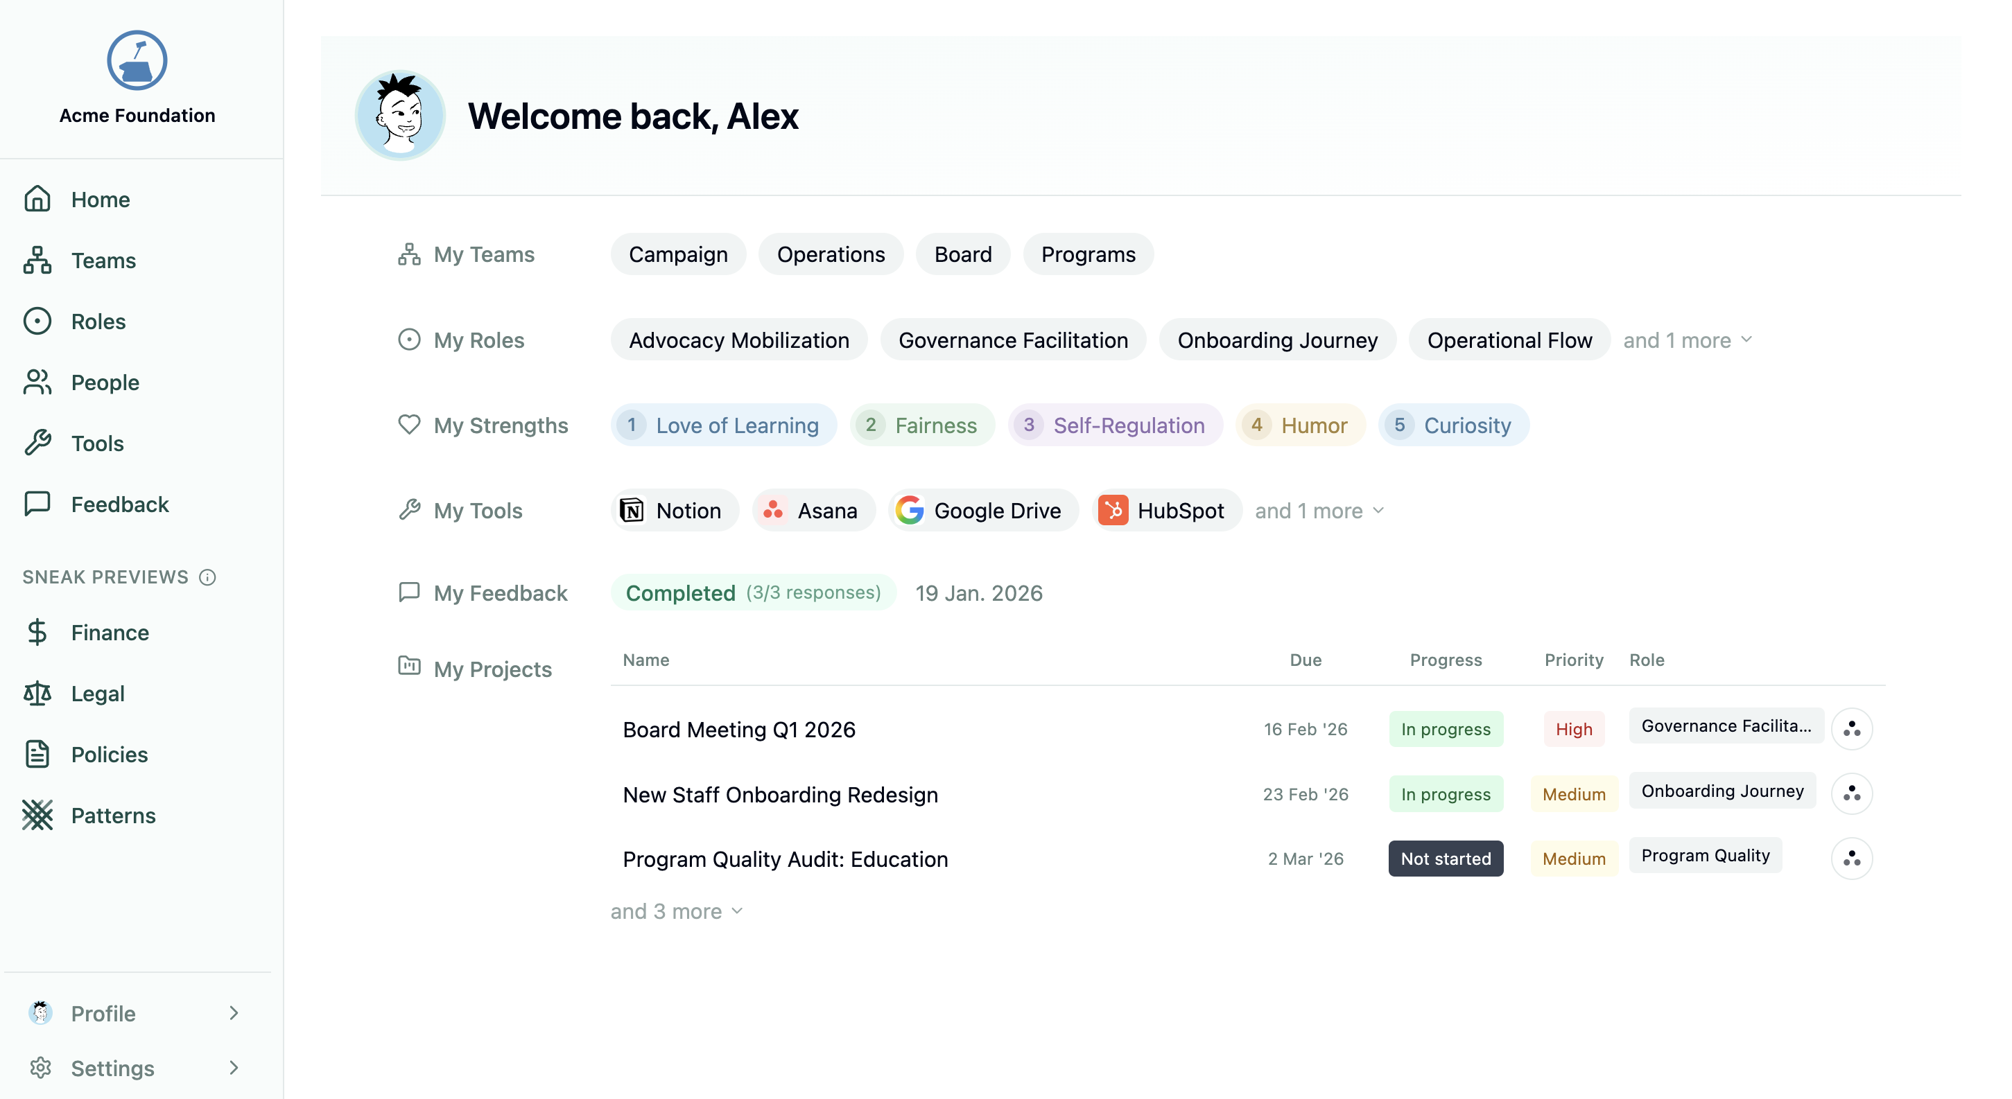The image size is (2012, 1099).
Task: Open role circle icon for Board Meeting row
Action: 1851,729
